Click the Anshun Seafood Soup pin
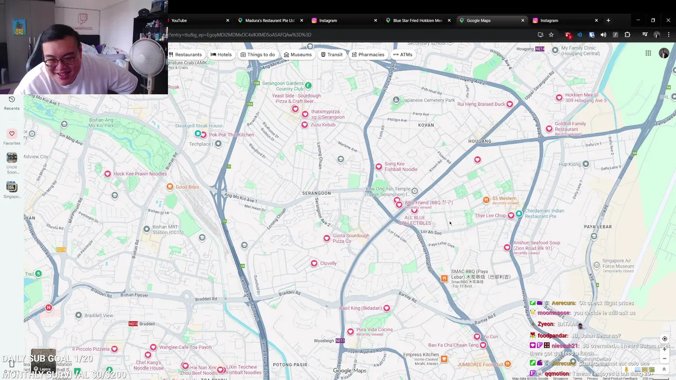The width and height of the screenshot is (676, 380). click(x=507, y=248)
